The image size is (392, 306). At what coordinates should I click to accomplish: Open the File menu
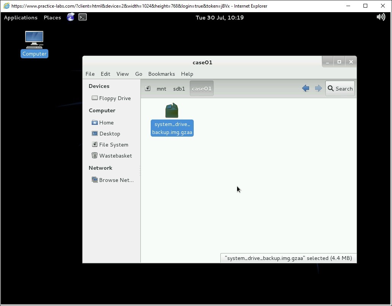point(90,74)
